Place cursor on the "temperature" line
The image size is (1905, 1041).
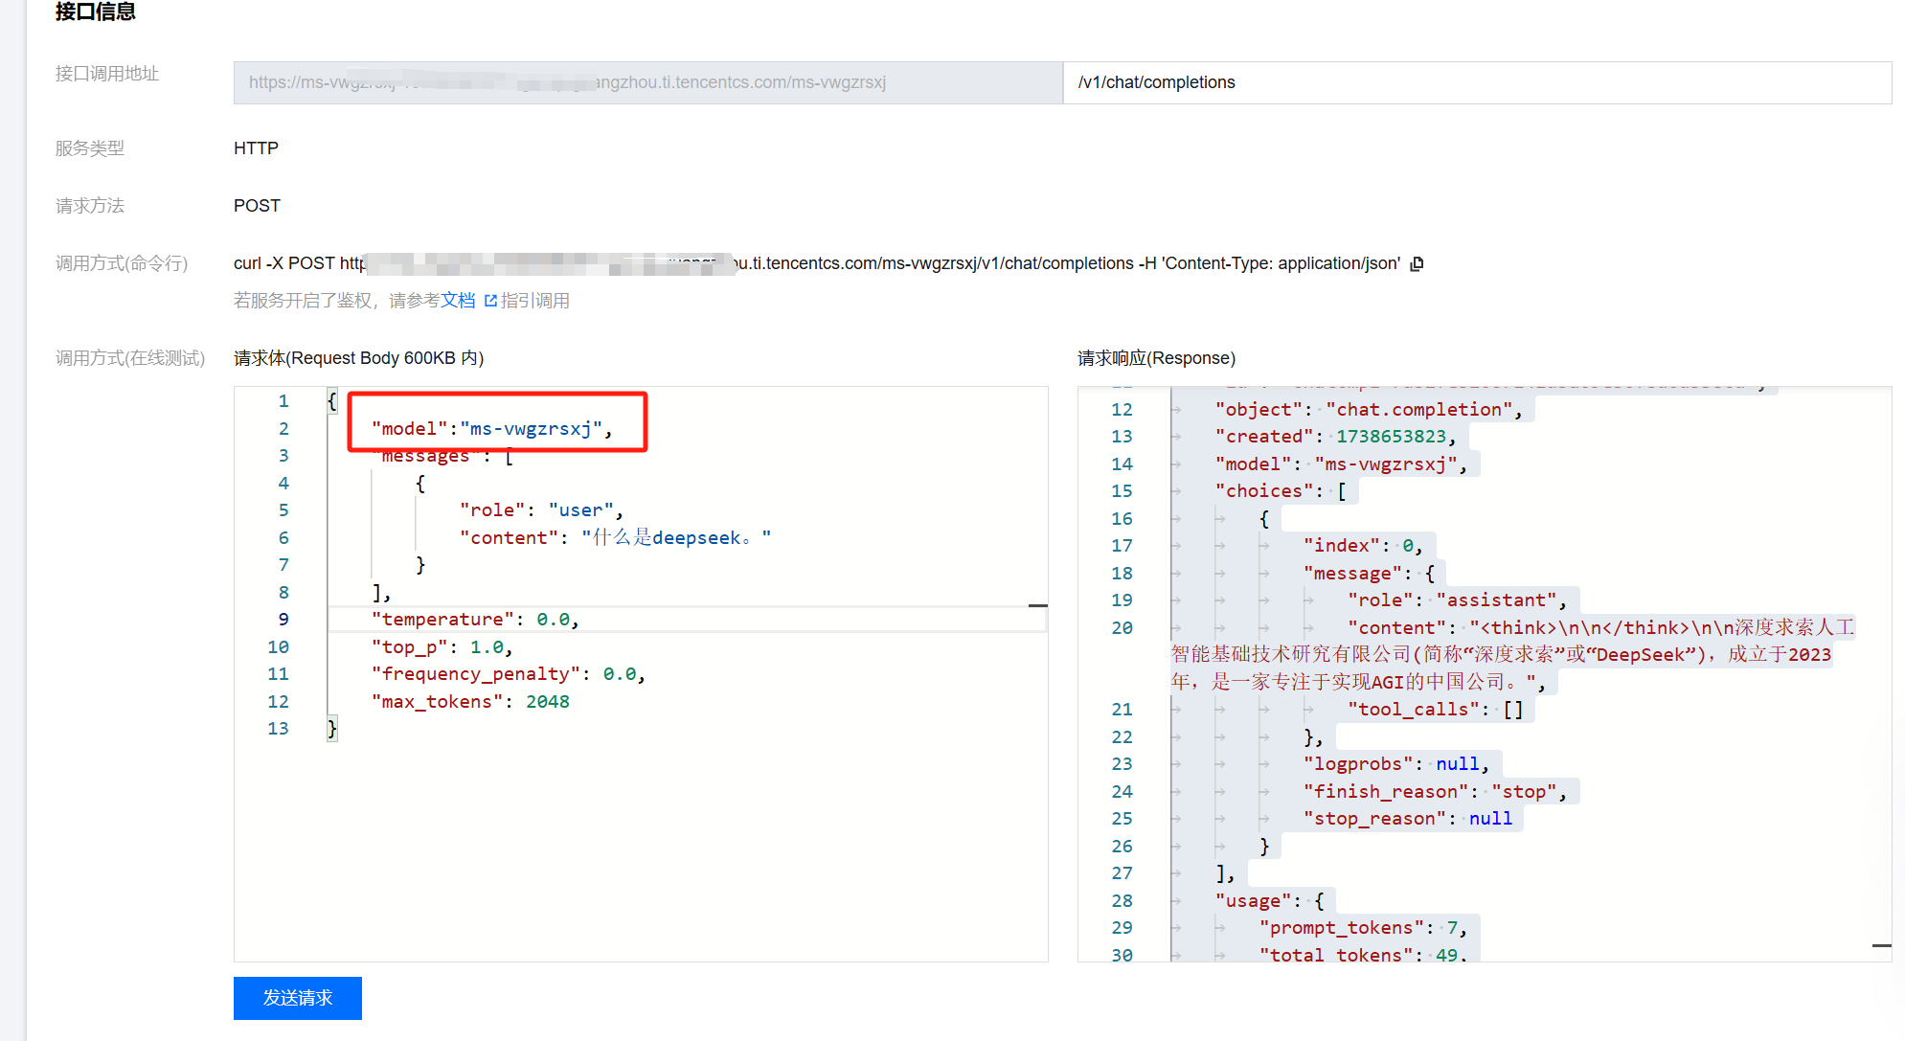pos(475,620)
